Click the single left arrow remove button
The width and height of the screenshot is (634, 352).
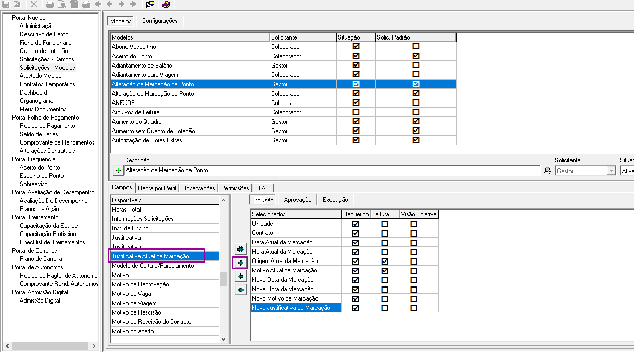(240, 277)
